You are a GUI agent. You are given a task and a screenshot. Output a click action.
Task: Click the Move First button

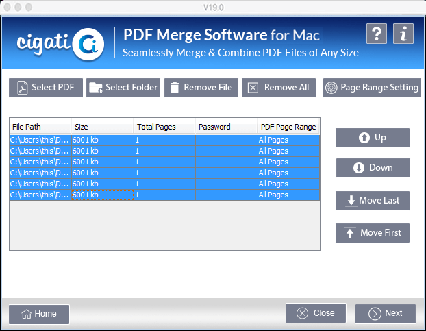tap(373, 233)
